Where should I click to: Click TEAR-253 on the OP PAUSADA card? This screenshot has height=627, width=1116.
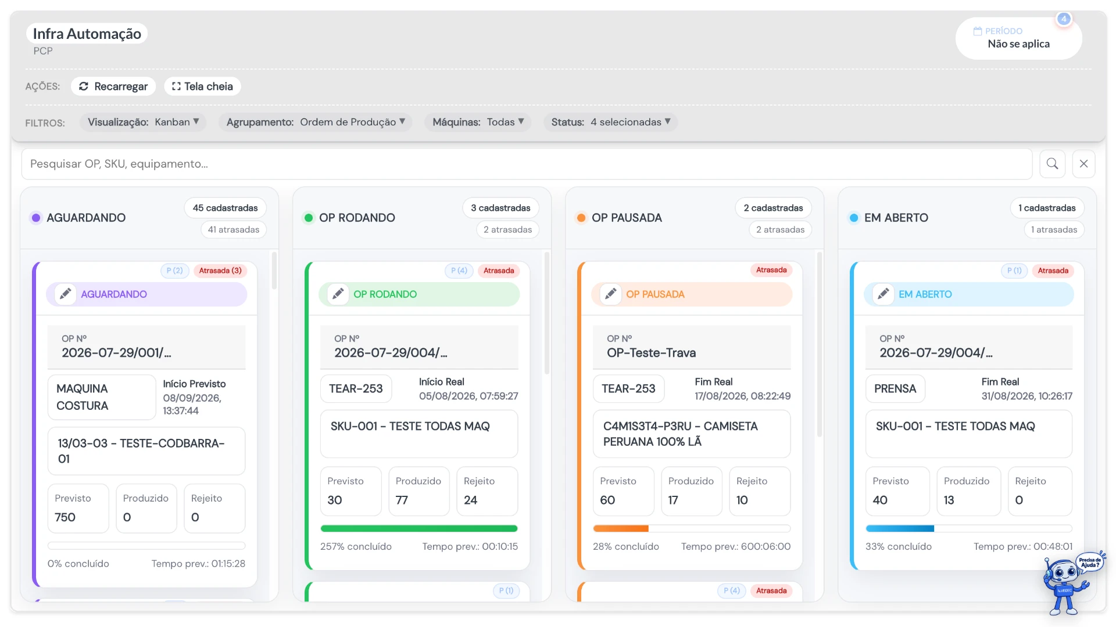click(628, 389)
